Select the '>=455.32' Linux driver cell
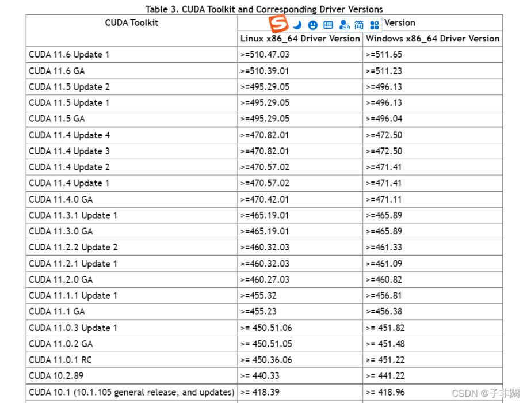 pos(300,296)
